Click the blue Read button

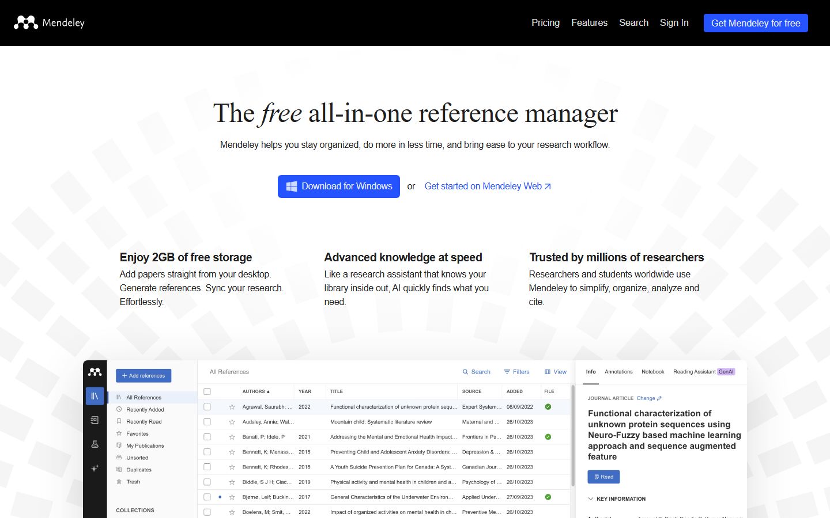point(603,477)
